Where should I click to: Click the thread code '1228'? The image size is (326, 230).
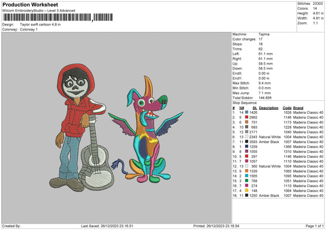(x=287, y=127)
